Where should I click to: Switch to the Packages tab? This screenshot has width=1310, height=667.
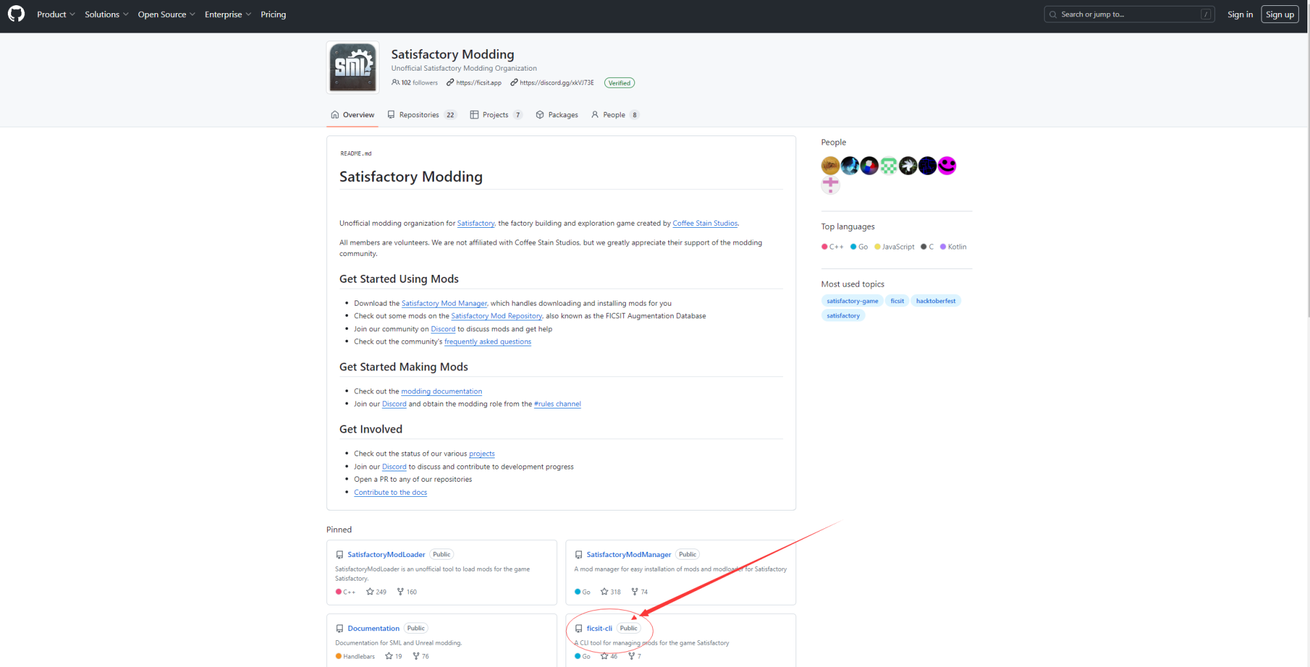click(557, 115)
